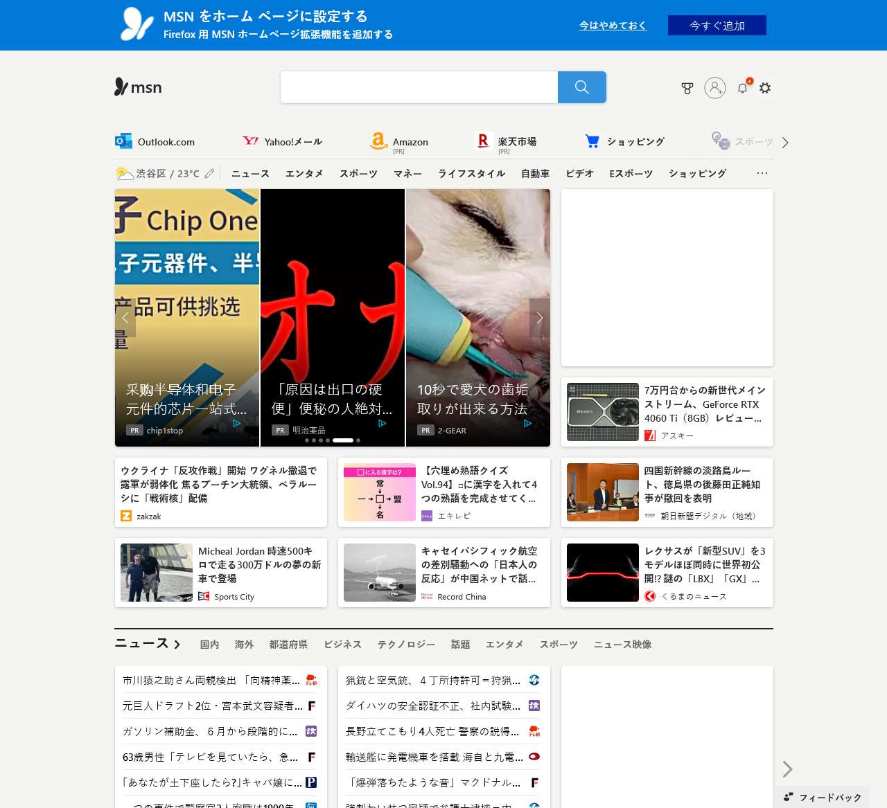Open the 市川猿之助さん両親検出 headline
This screenshot has height=808, width=887.
pos(211,680)
